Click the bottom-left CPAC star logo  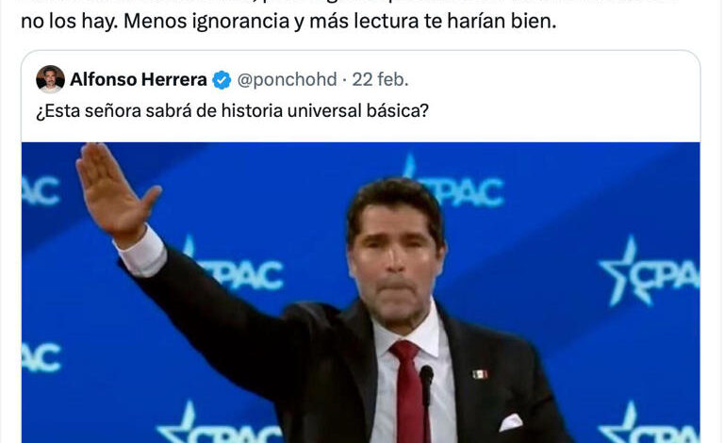coord(220,423)
